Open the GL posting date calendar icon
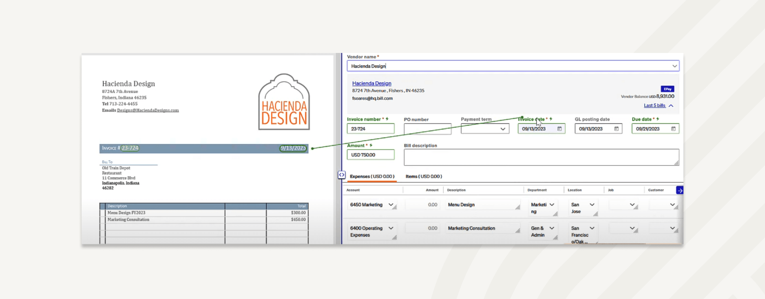The height and width of the screenshot is (299, 765). pyautogui.click(x=616, y=129)
